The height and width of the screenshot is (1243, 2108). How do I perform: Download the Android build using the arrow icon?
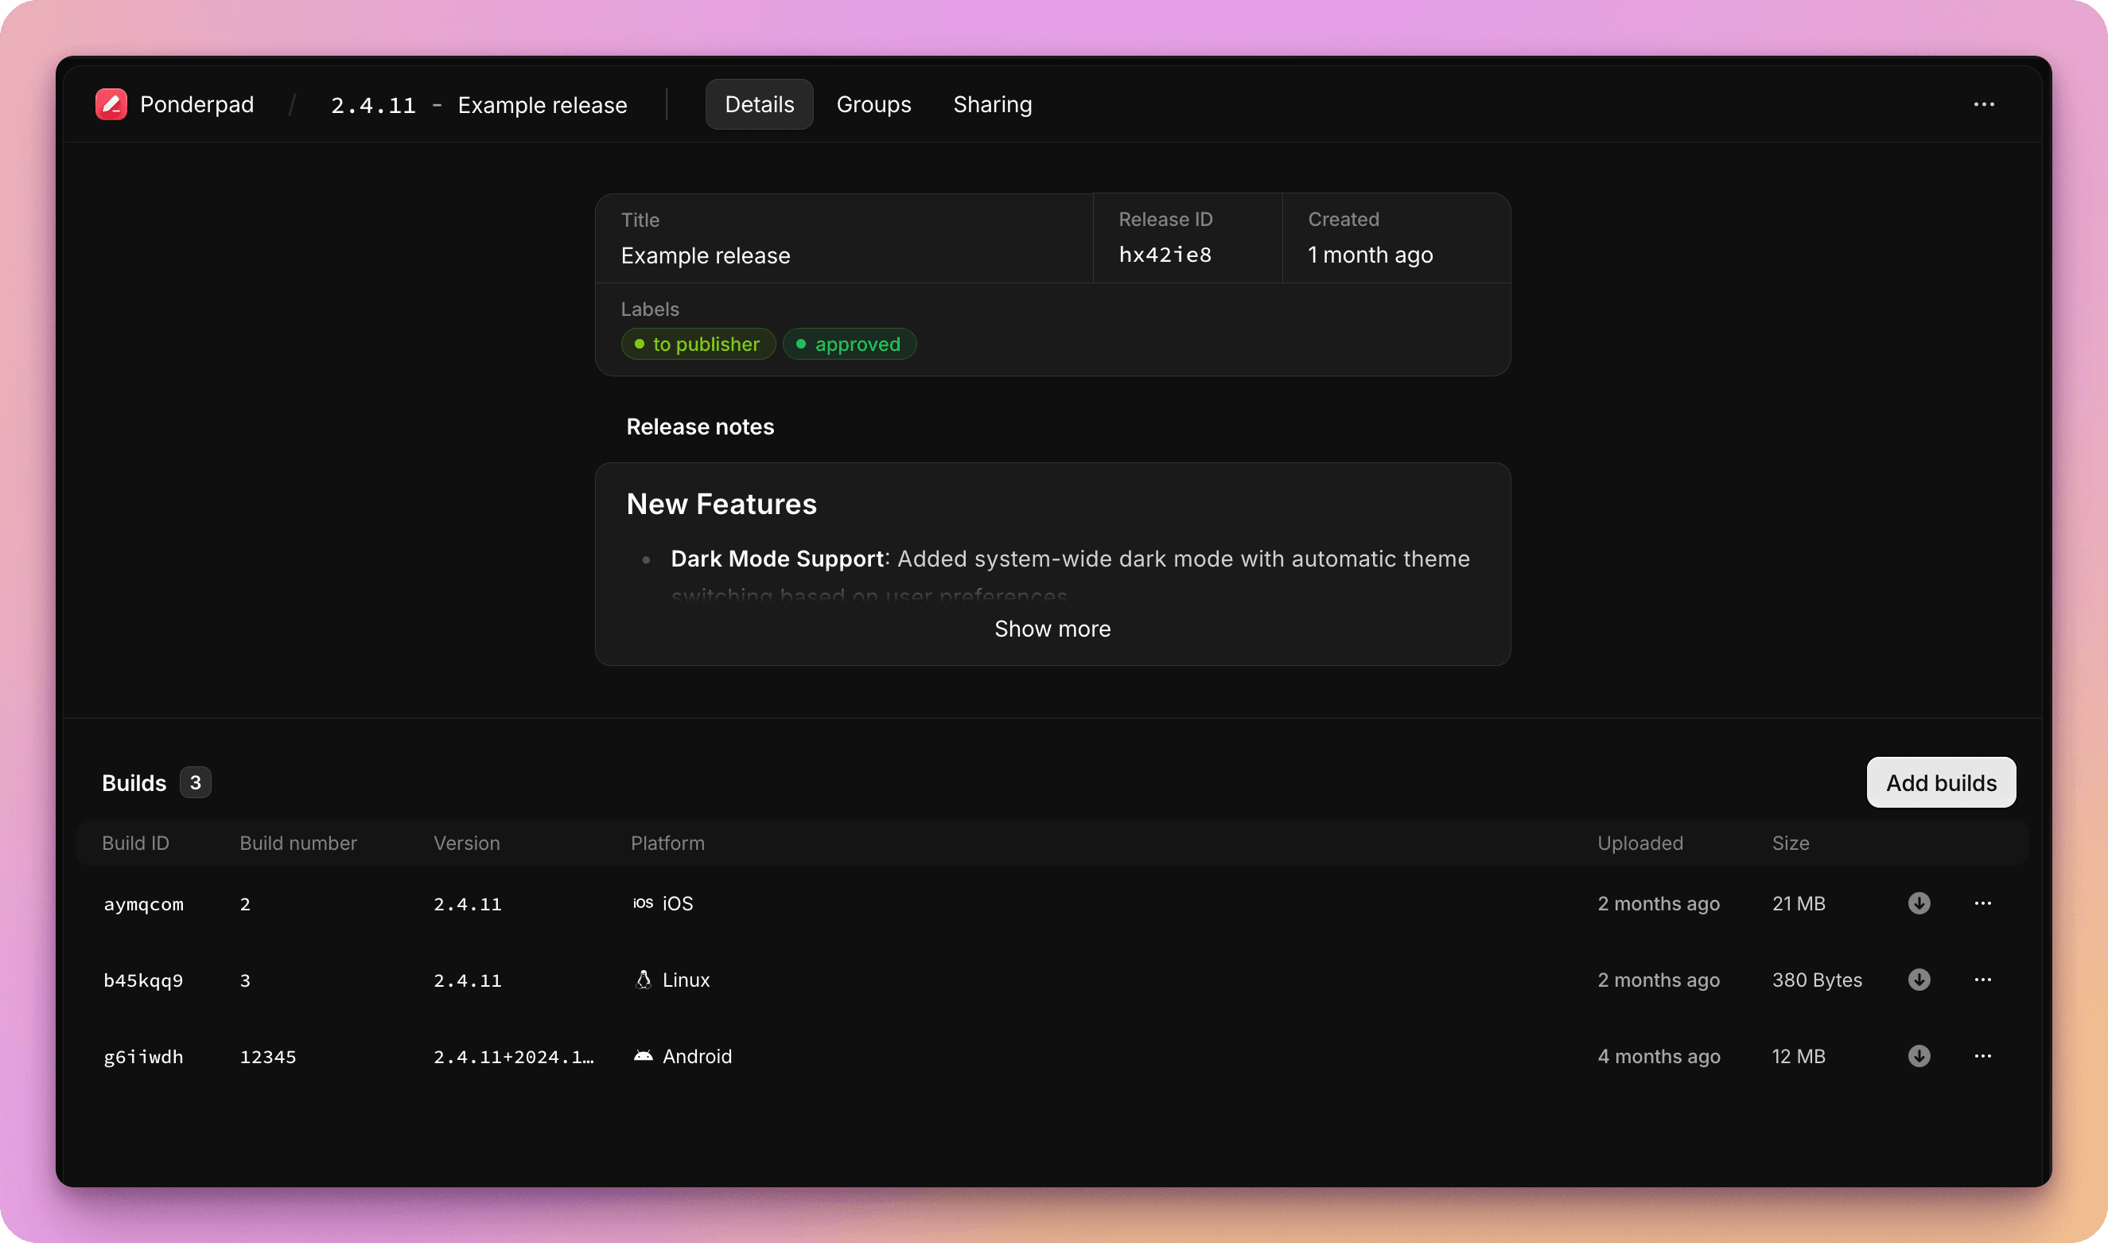(x=1918, y=1056)
